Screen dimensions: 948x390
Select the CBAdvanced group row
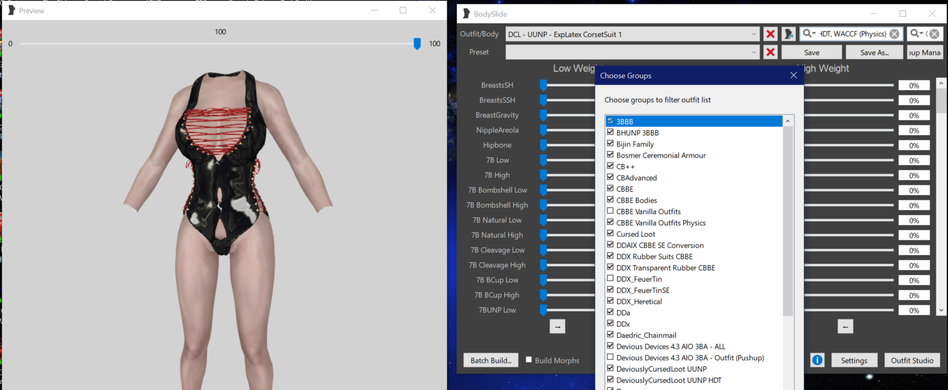(694, 178)
